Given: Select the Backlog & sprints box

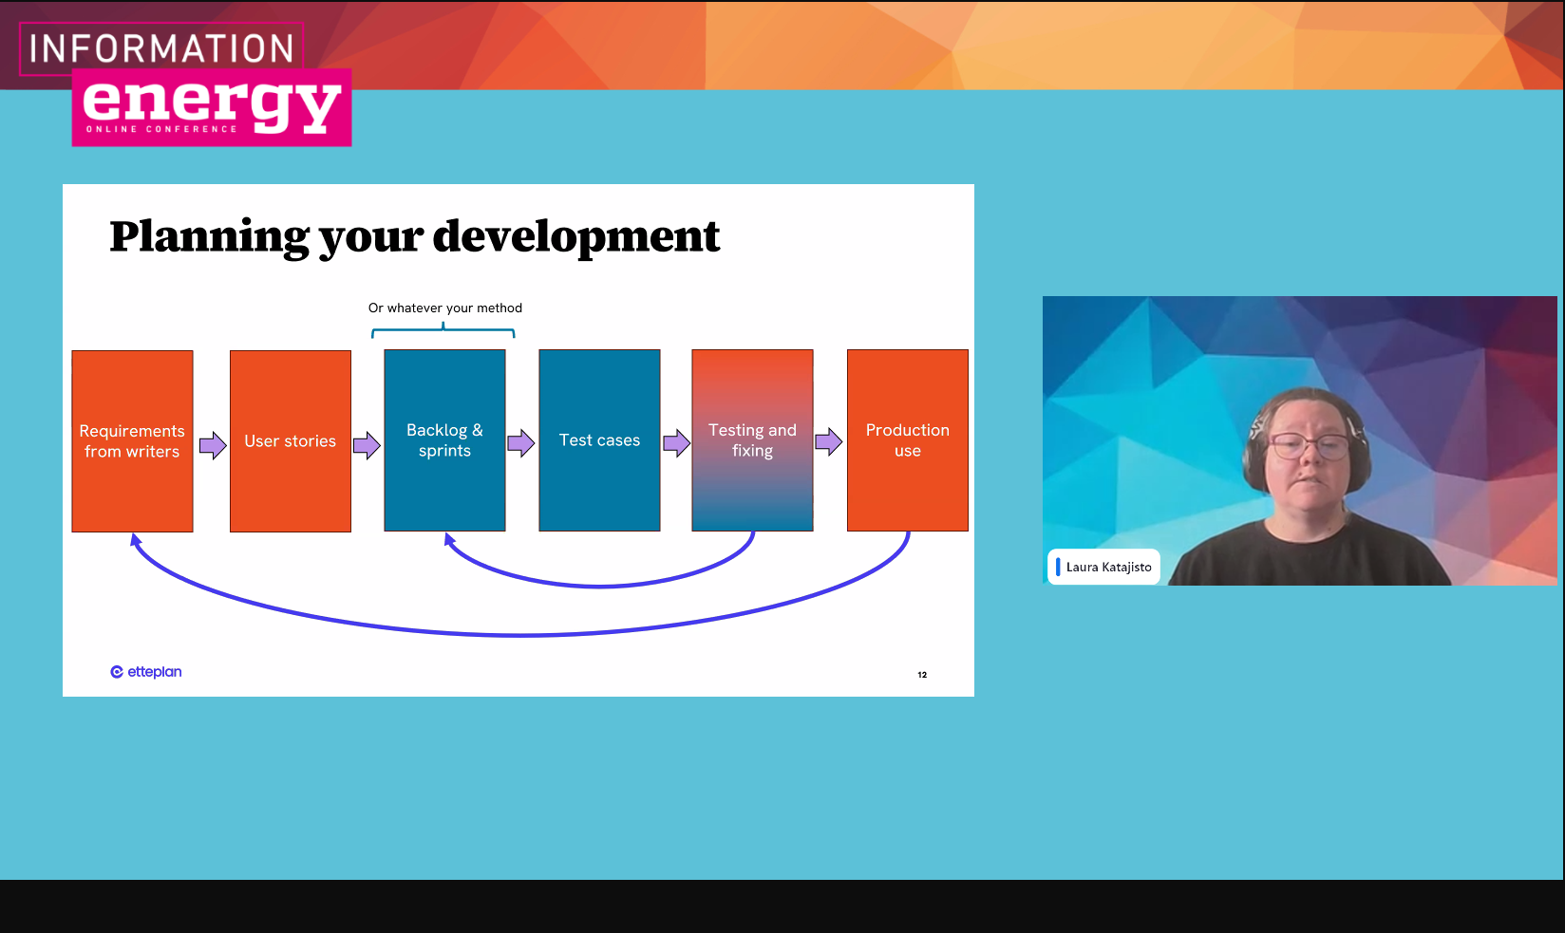Looking at the screenshot, I should (x=444, y=440).
